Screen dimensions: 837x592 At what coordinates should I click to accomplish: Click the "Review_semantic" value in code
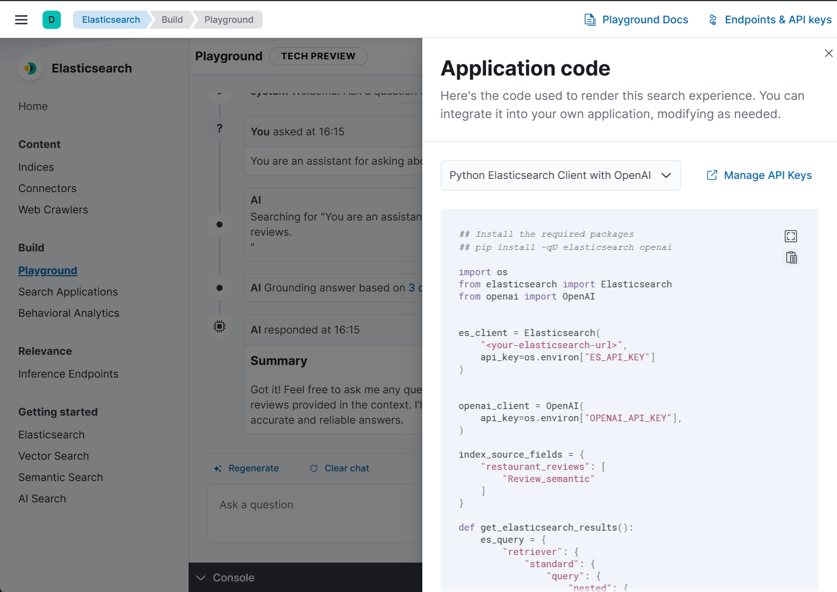(549, 479)
